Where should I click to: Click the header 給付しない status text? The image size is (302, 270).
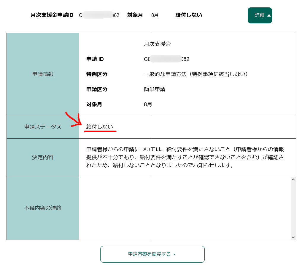(189, 15)
